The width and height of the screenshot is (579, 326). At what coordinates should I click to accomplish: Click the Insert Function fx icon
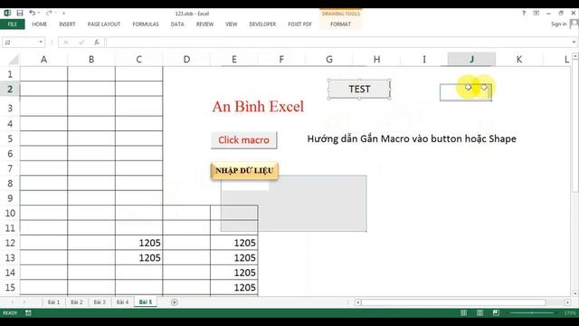coord(97,43)
